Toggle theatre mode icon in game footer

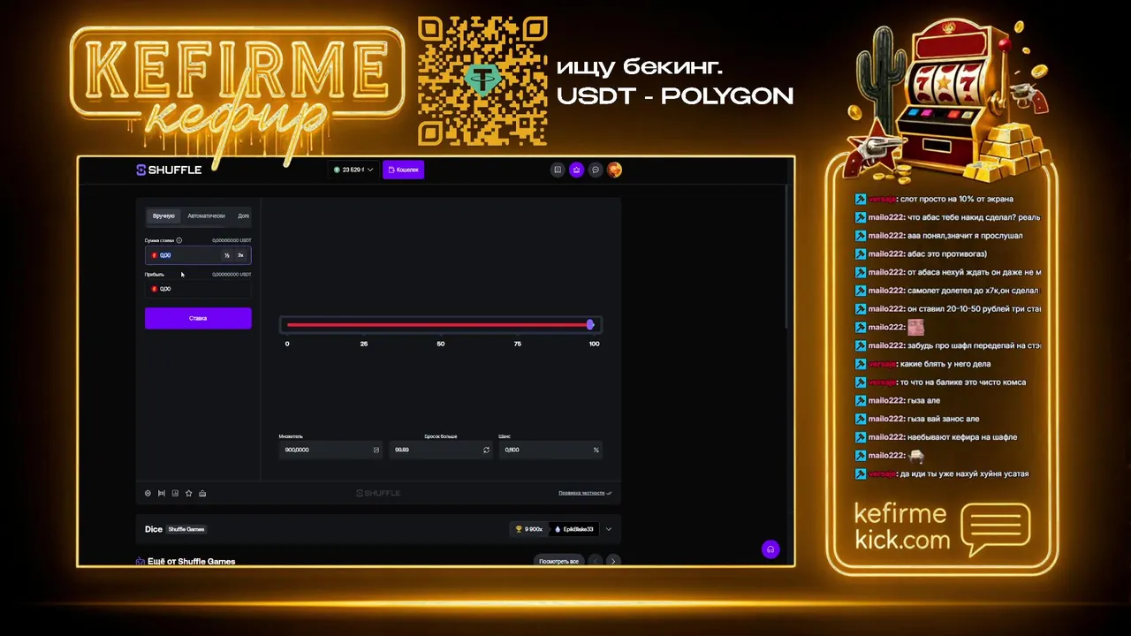coord(162,493)
